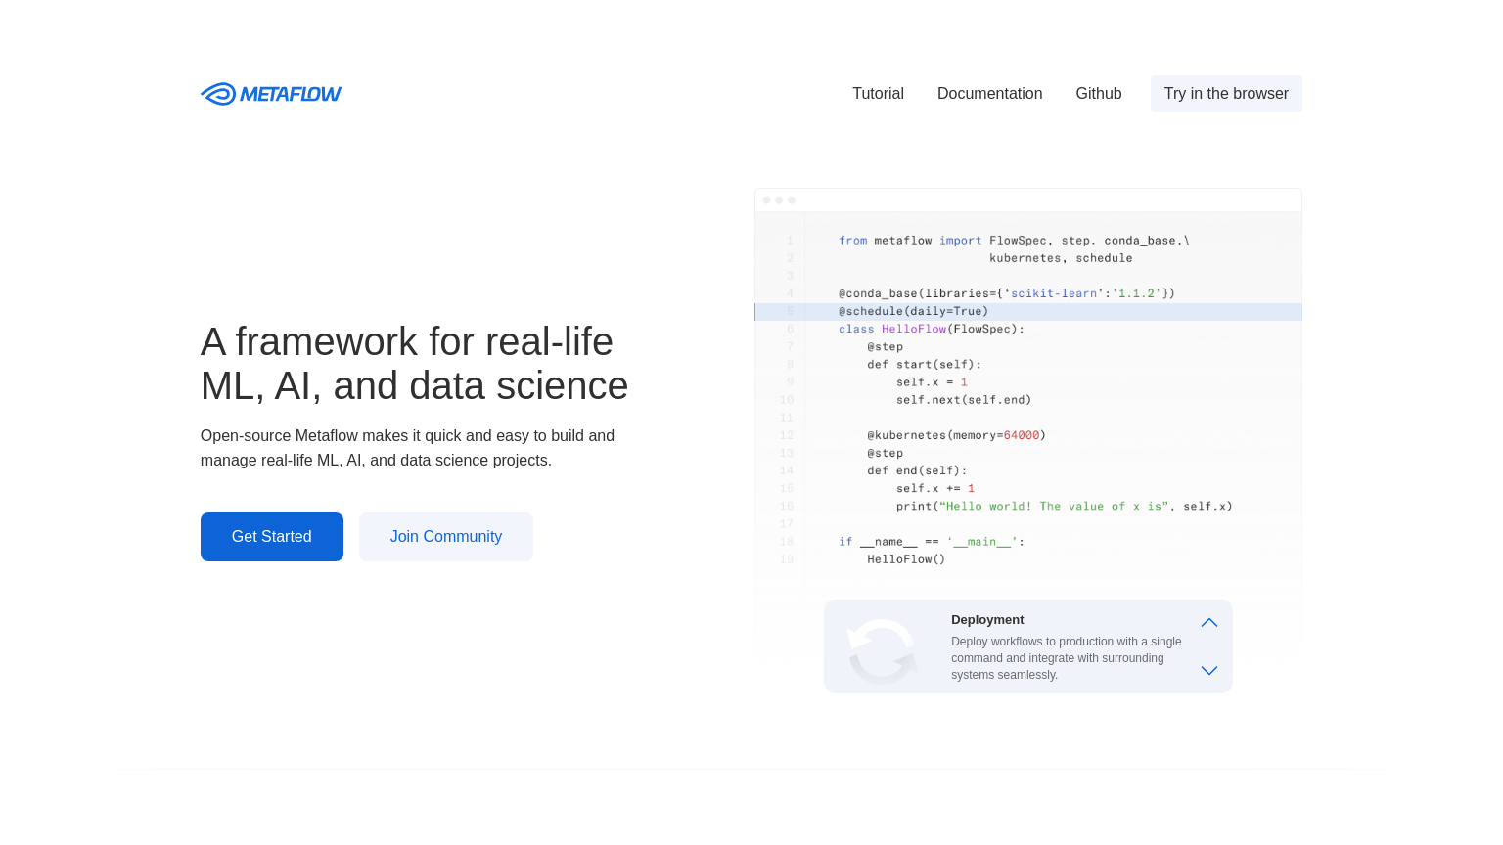The image size is (1503, 845).
Task: Click line number 10 in the code editor
Action: point(787,399)
